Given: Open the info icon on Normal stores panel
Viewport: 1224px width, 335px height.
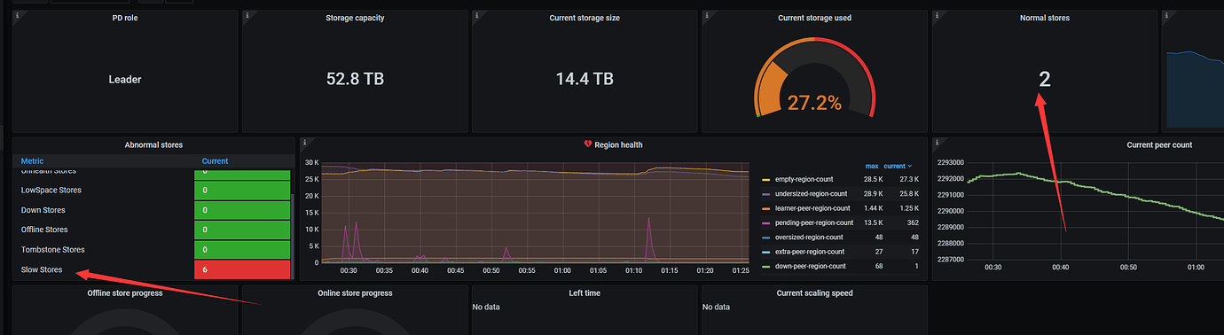Looking at the screenshot, I should [x=936, y=15].
